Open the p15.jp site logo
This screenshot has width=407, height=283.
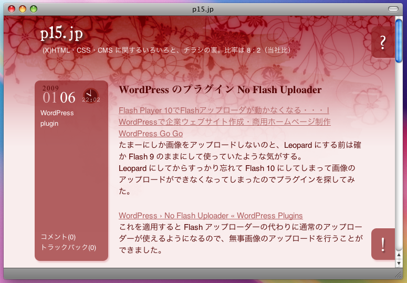(62, 34)
